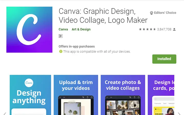Image resolution: width=184 pixels, height=115 pixels.
Task: Open the Editors' Choice text link
Action: pos(165,13)
